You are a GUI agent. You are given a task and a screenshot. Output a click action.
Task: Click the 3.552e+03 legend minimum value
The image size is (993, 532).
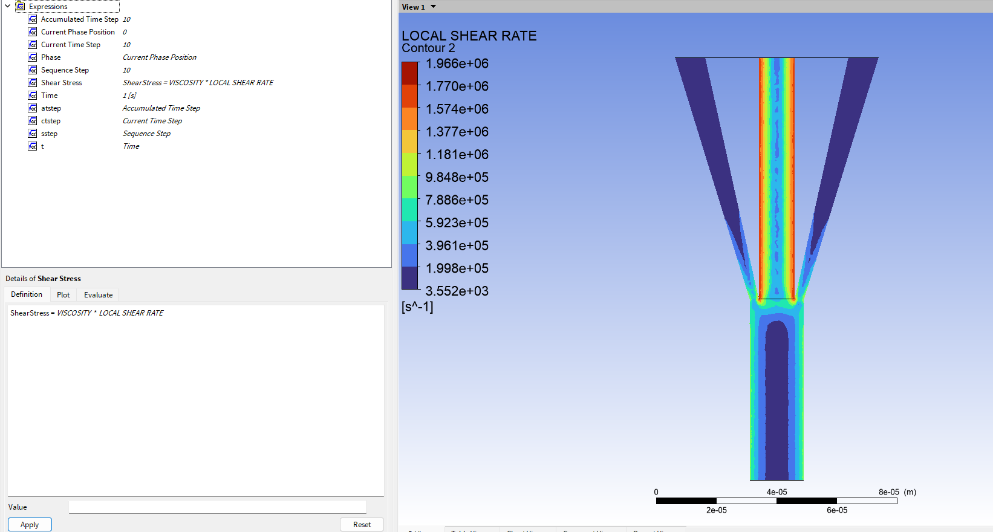pos(457,291)
